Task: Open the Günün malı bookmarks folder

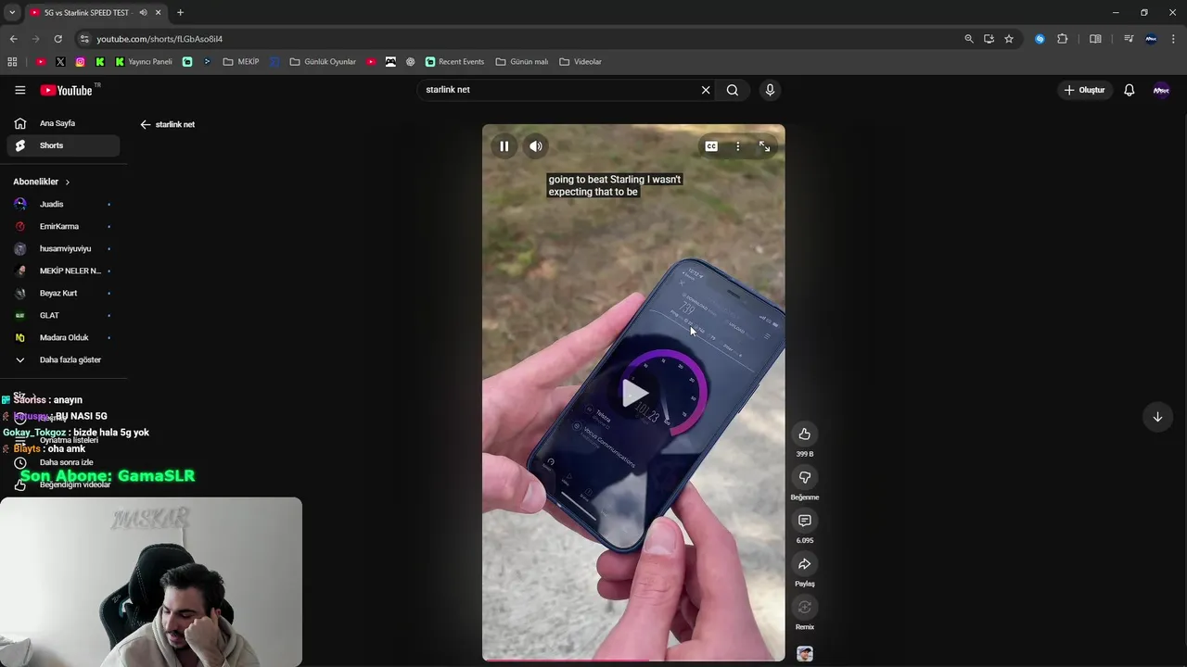Action: click(522, 62)
